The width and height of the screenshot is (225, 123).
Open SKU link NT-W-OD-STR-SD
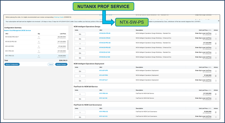105,33
